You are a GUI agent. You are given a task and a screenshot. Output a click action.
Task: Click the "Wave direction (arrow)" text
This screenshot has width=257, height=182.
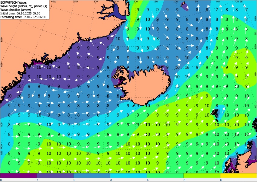click(15, 10)
